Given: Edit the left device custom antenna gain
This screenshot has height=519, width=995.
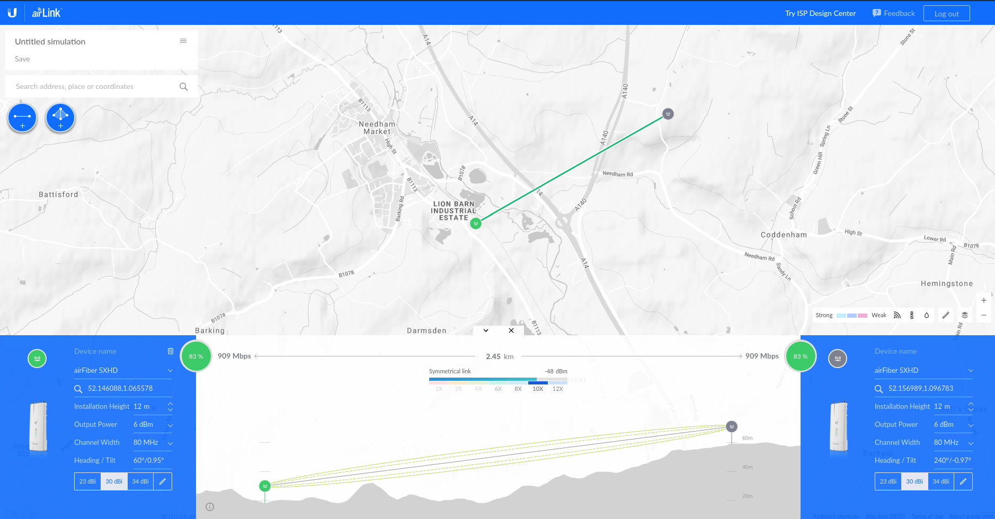Looking at the screenshot, I should [x=163, y=481].
